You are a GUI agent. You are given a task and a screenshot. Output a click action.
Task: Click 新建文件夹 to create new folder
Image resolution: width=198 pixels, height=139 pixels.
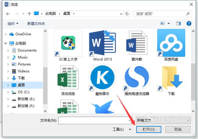[x=36, y=24]
